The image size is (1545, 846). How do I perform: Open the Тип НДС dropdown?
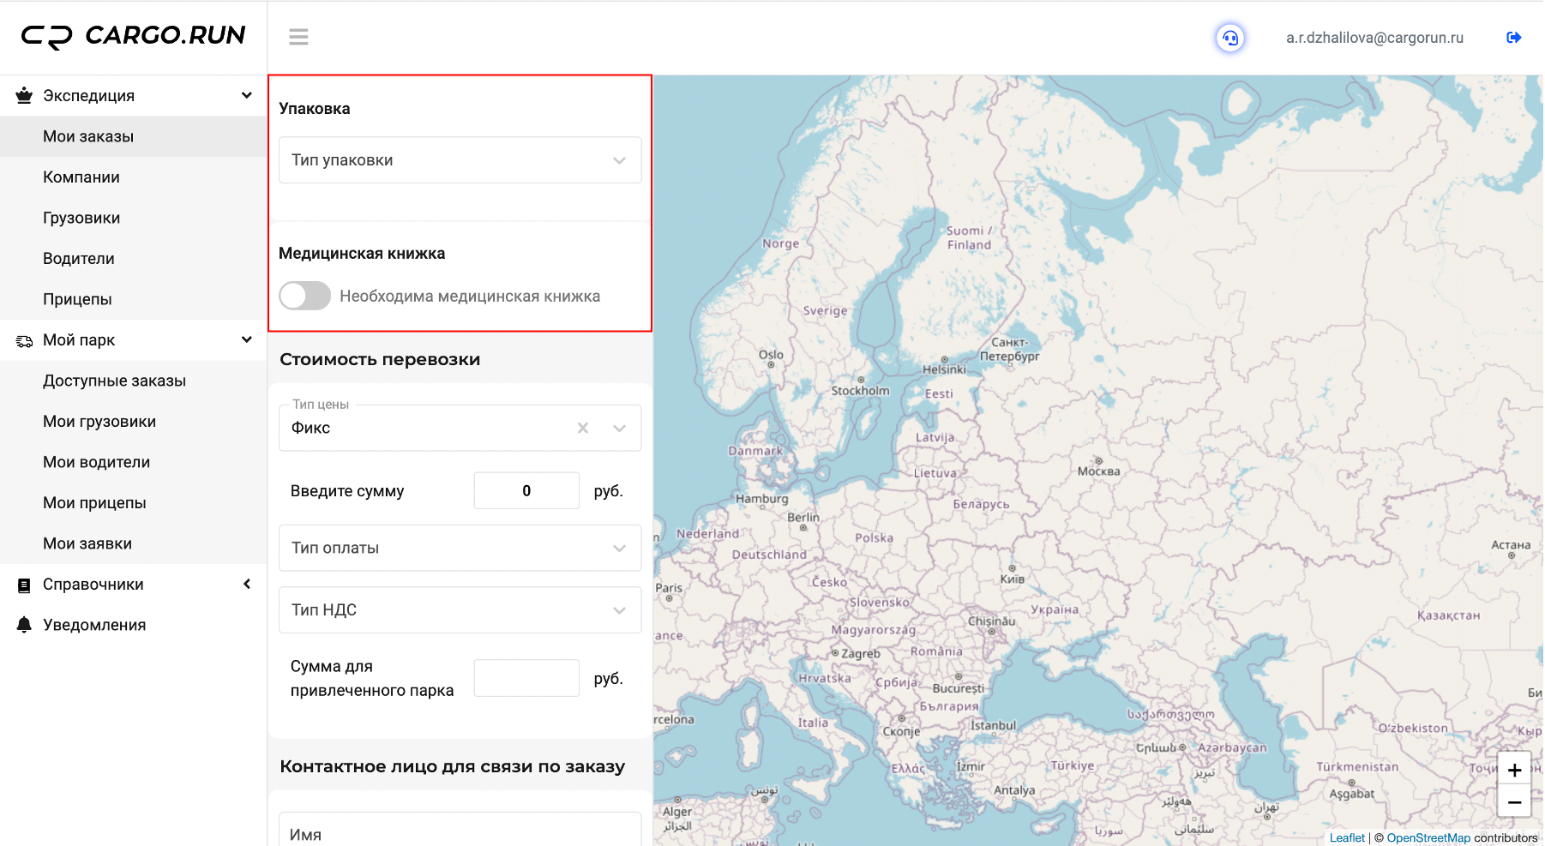[x=460, y=609]
